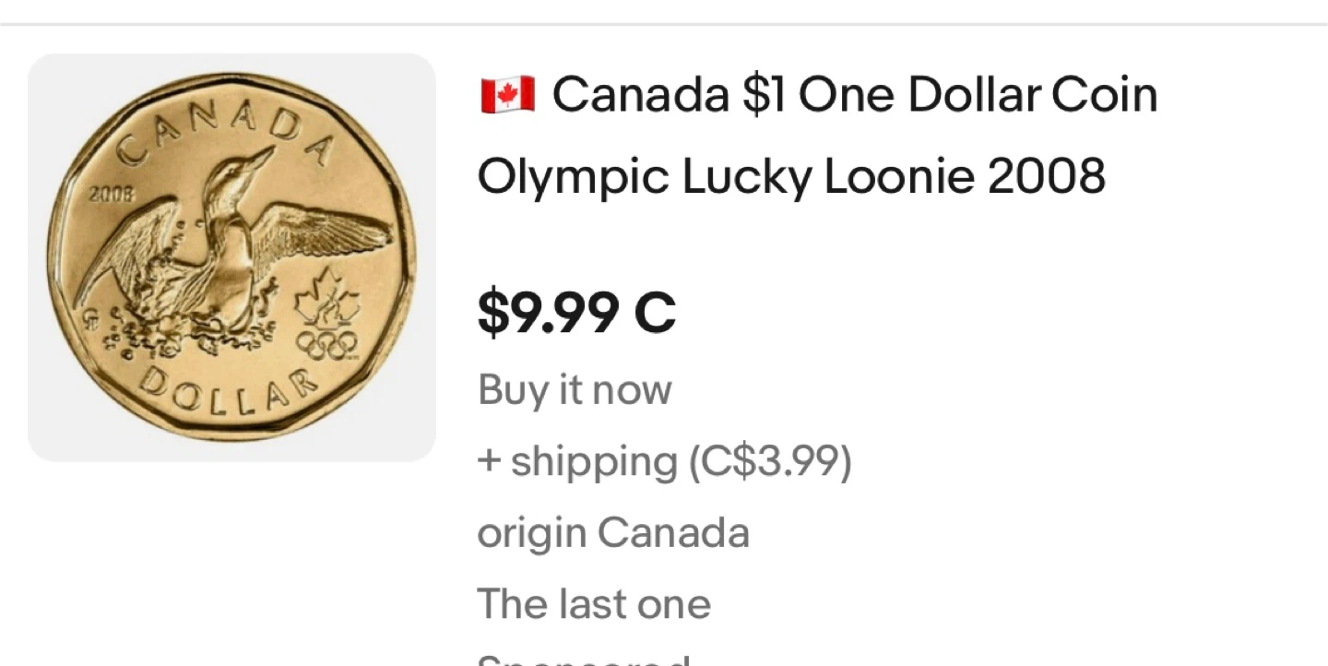Click the maple leaf logo above the rings
Image resolution: width=1328 pixels, height=666 pixels.
pyautogui.click(x=326, y=304)
